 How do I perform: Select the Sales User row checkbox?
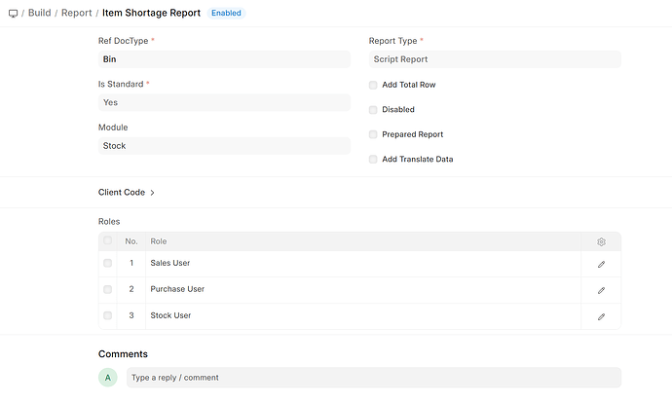tap(108, 264)
